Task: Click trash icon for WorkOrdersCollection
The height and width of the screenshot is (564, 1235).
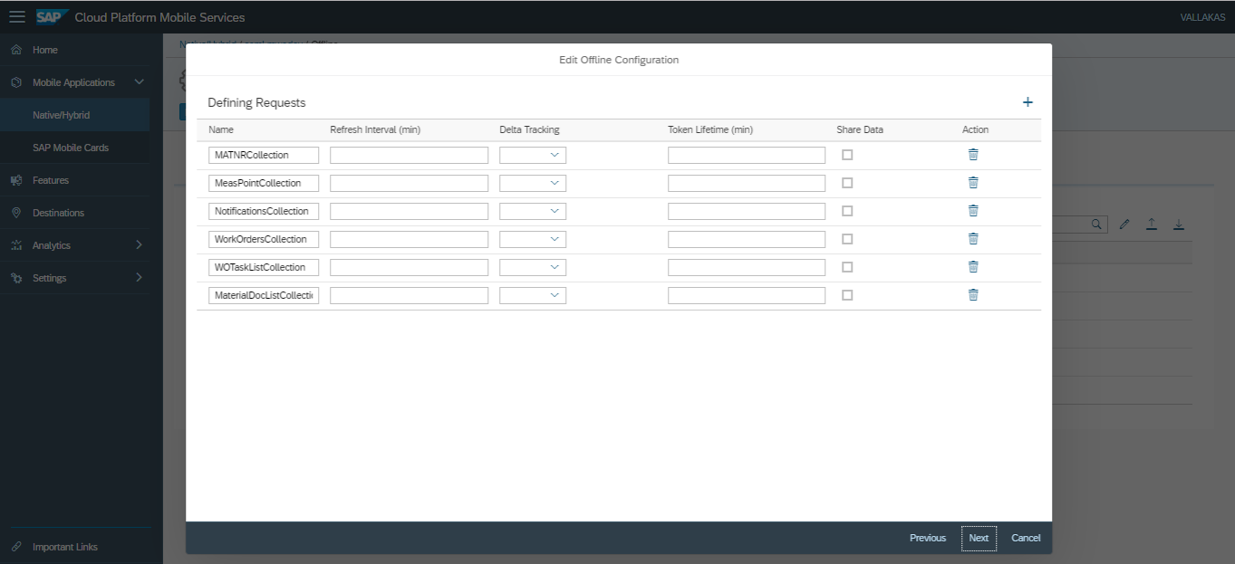Action: [973, 239]
